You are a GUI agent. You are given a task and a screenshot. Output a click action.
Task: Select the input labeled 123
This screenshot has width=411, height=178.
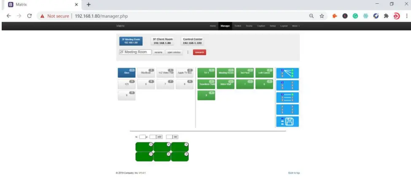(x=126, y=84)
